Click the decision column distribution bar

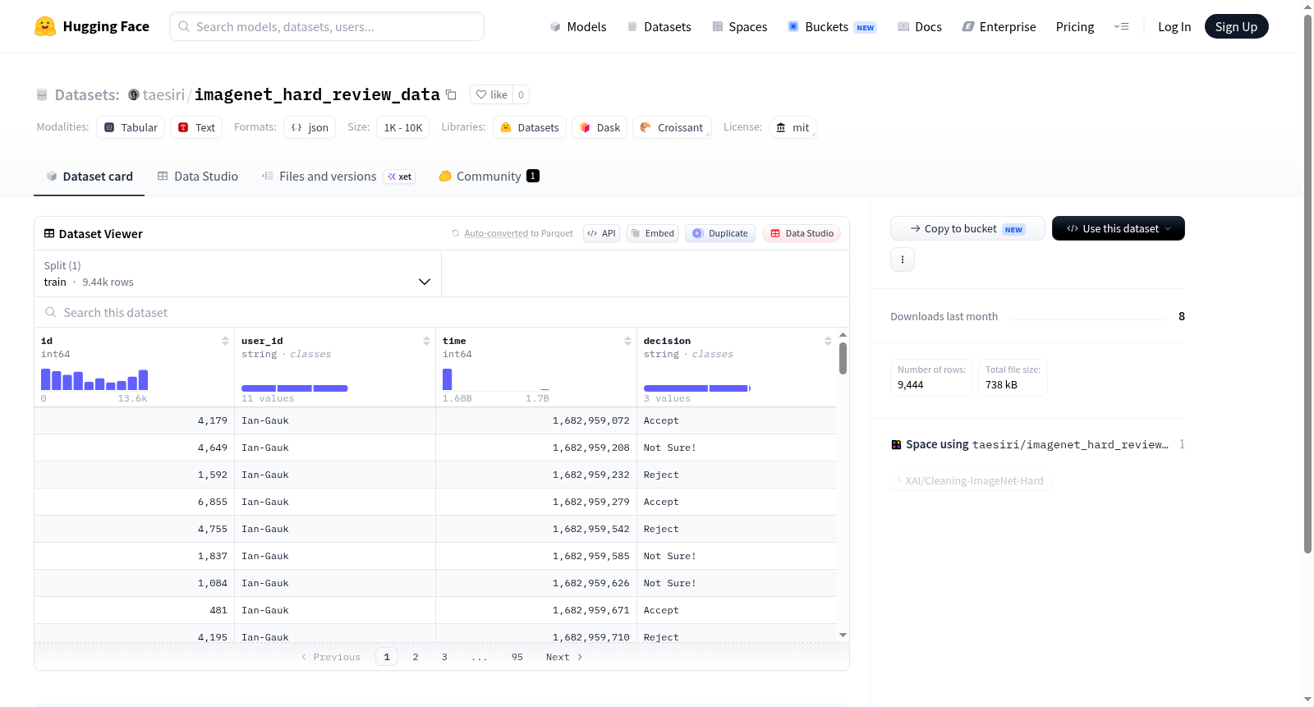pyautogui.click(x=697, y=388)
